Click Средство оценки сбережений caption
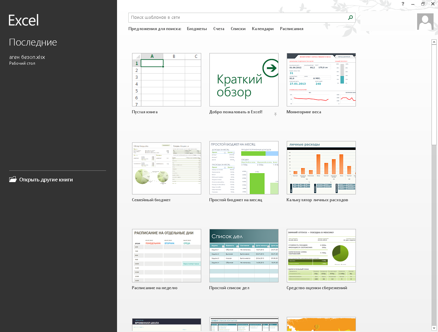The height and width of the screenshot is (332, 438). coord(317,288)
